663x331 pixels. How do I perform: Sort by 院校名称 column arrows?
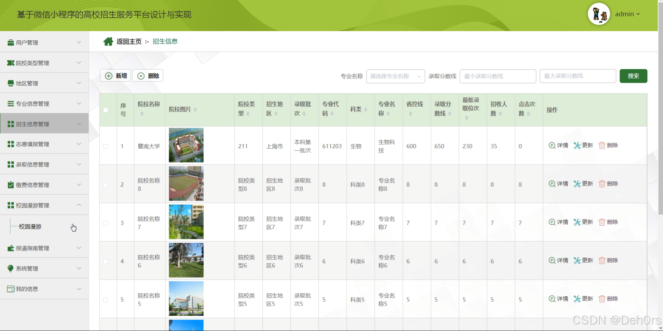coord(142,114)
